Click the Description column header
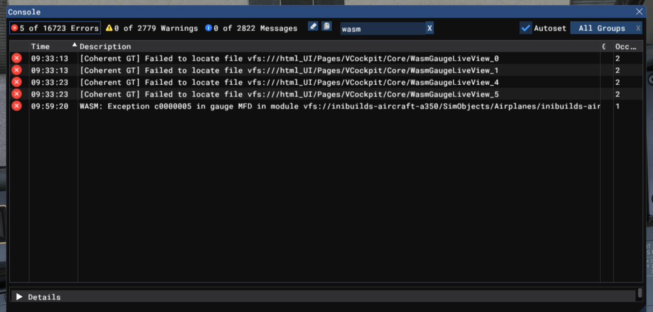The height and width of the screenshot is (312, 653). tap(105, 46)
